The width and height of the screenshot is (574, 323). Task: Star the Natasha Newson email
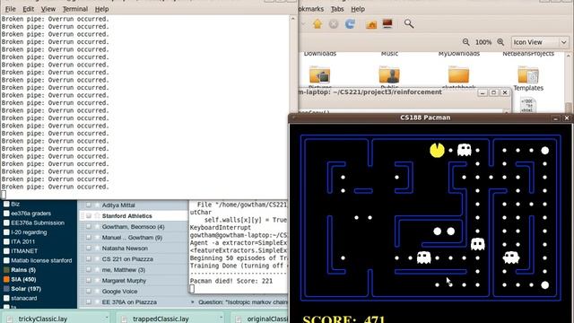(97, 249)
